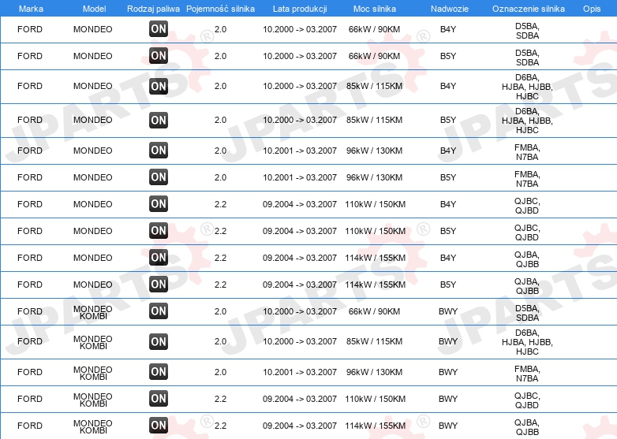This screenshot has height=439, width=617.
Task: Select the ON icon for Mondeo Kombi 114kW
Action: coord(159,426)
